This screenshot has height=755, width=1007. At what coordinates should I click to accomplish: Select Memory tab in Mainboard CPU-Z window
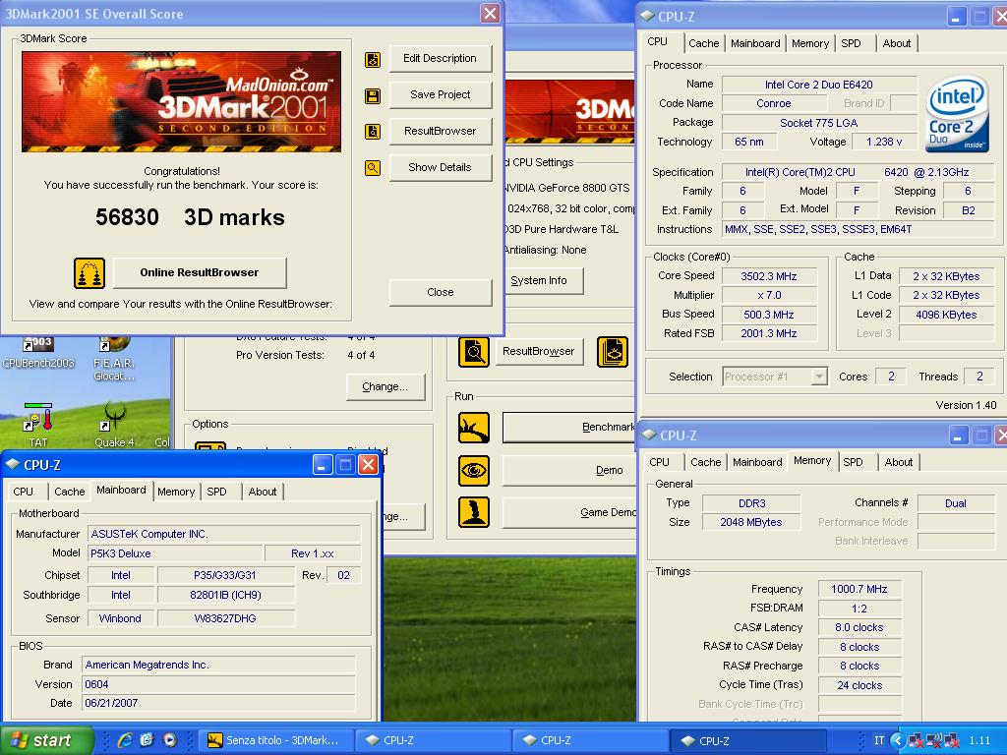(x=176, y=492)
